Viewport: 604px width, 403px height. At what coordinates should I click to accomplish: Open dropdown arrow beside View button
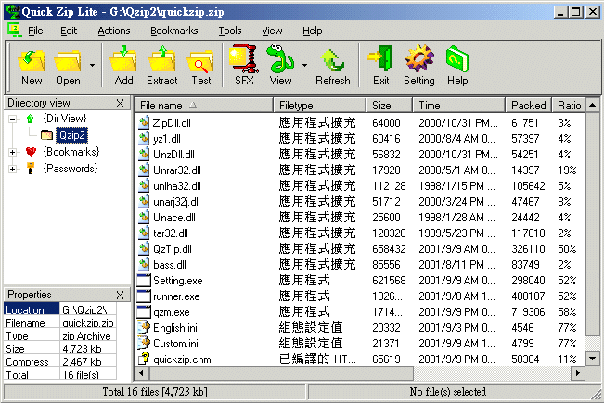point(304,66)
